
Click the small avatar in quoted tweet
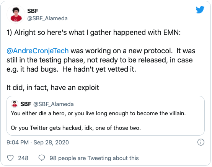(x=15, y=104)
